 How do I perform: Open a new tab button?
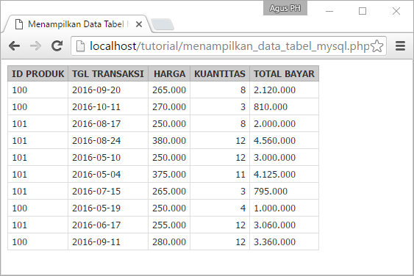click(163, 24)
